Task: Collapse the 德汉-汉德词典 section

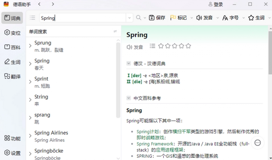Action: [x=128, y=63]
